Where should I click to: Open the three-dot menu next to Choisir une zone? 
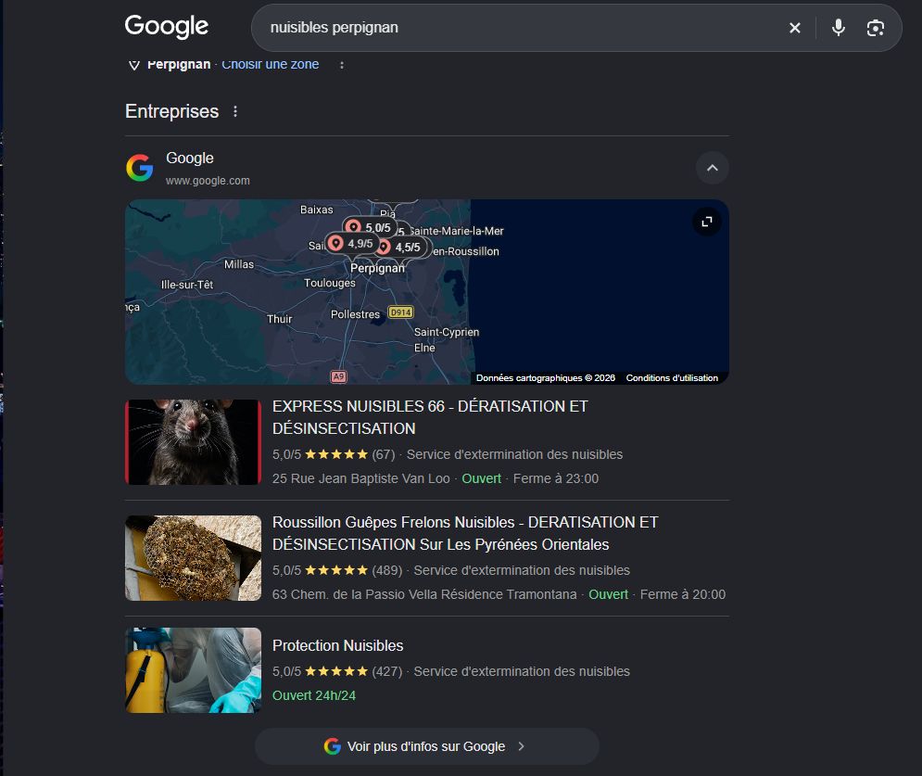[x=342, y=65]
